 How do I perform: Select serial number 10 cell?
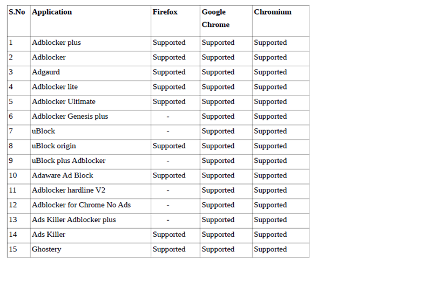click(x=13, y=175)
